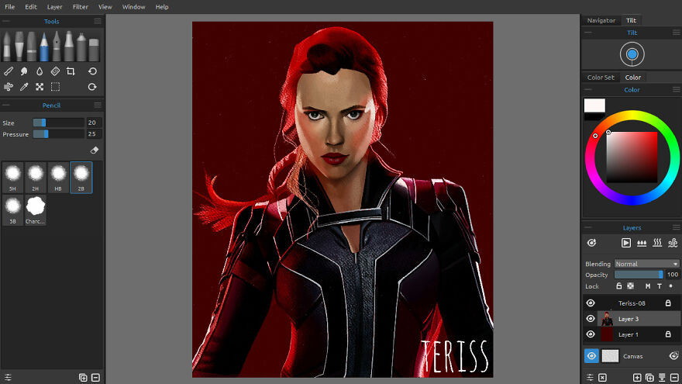
Task: Click the Undo arrow in Tools
Action: coord(92,71)
